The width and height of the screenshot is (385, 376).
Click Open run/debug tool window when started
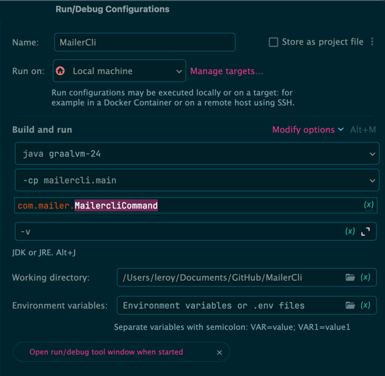coord(106,352)
